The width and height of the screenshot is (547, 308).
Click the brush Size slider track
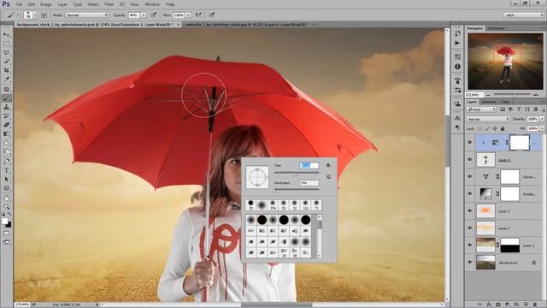click(297, 173)
